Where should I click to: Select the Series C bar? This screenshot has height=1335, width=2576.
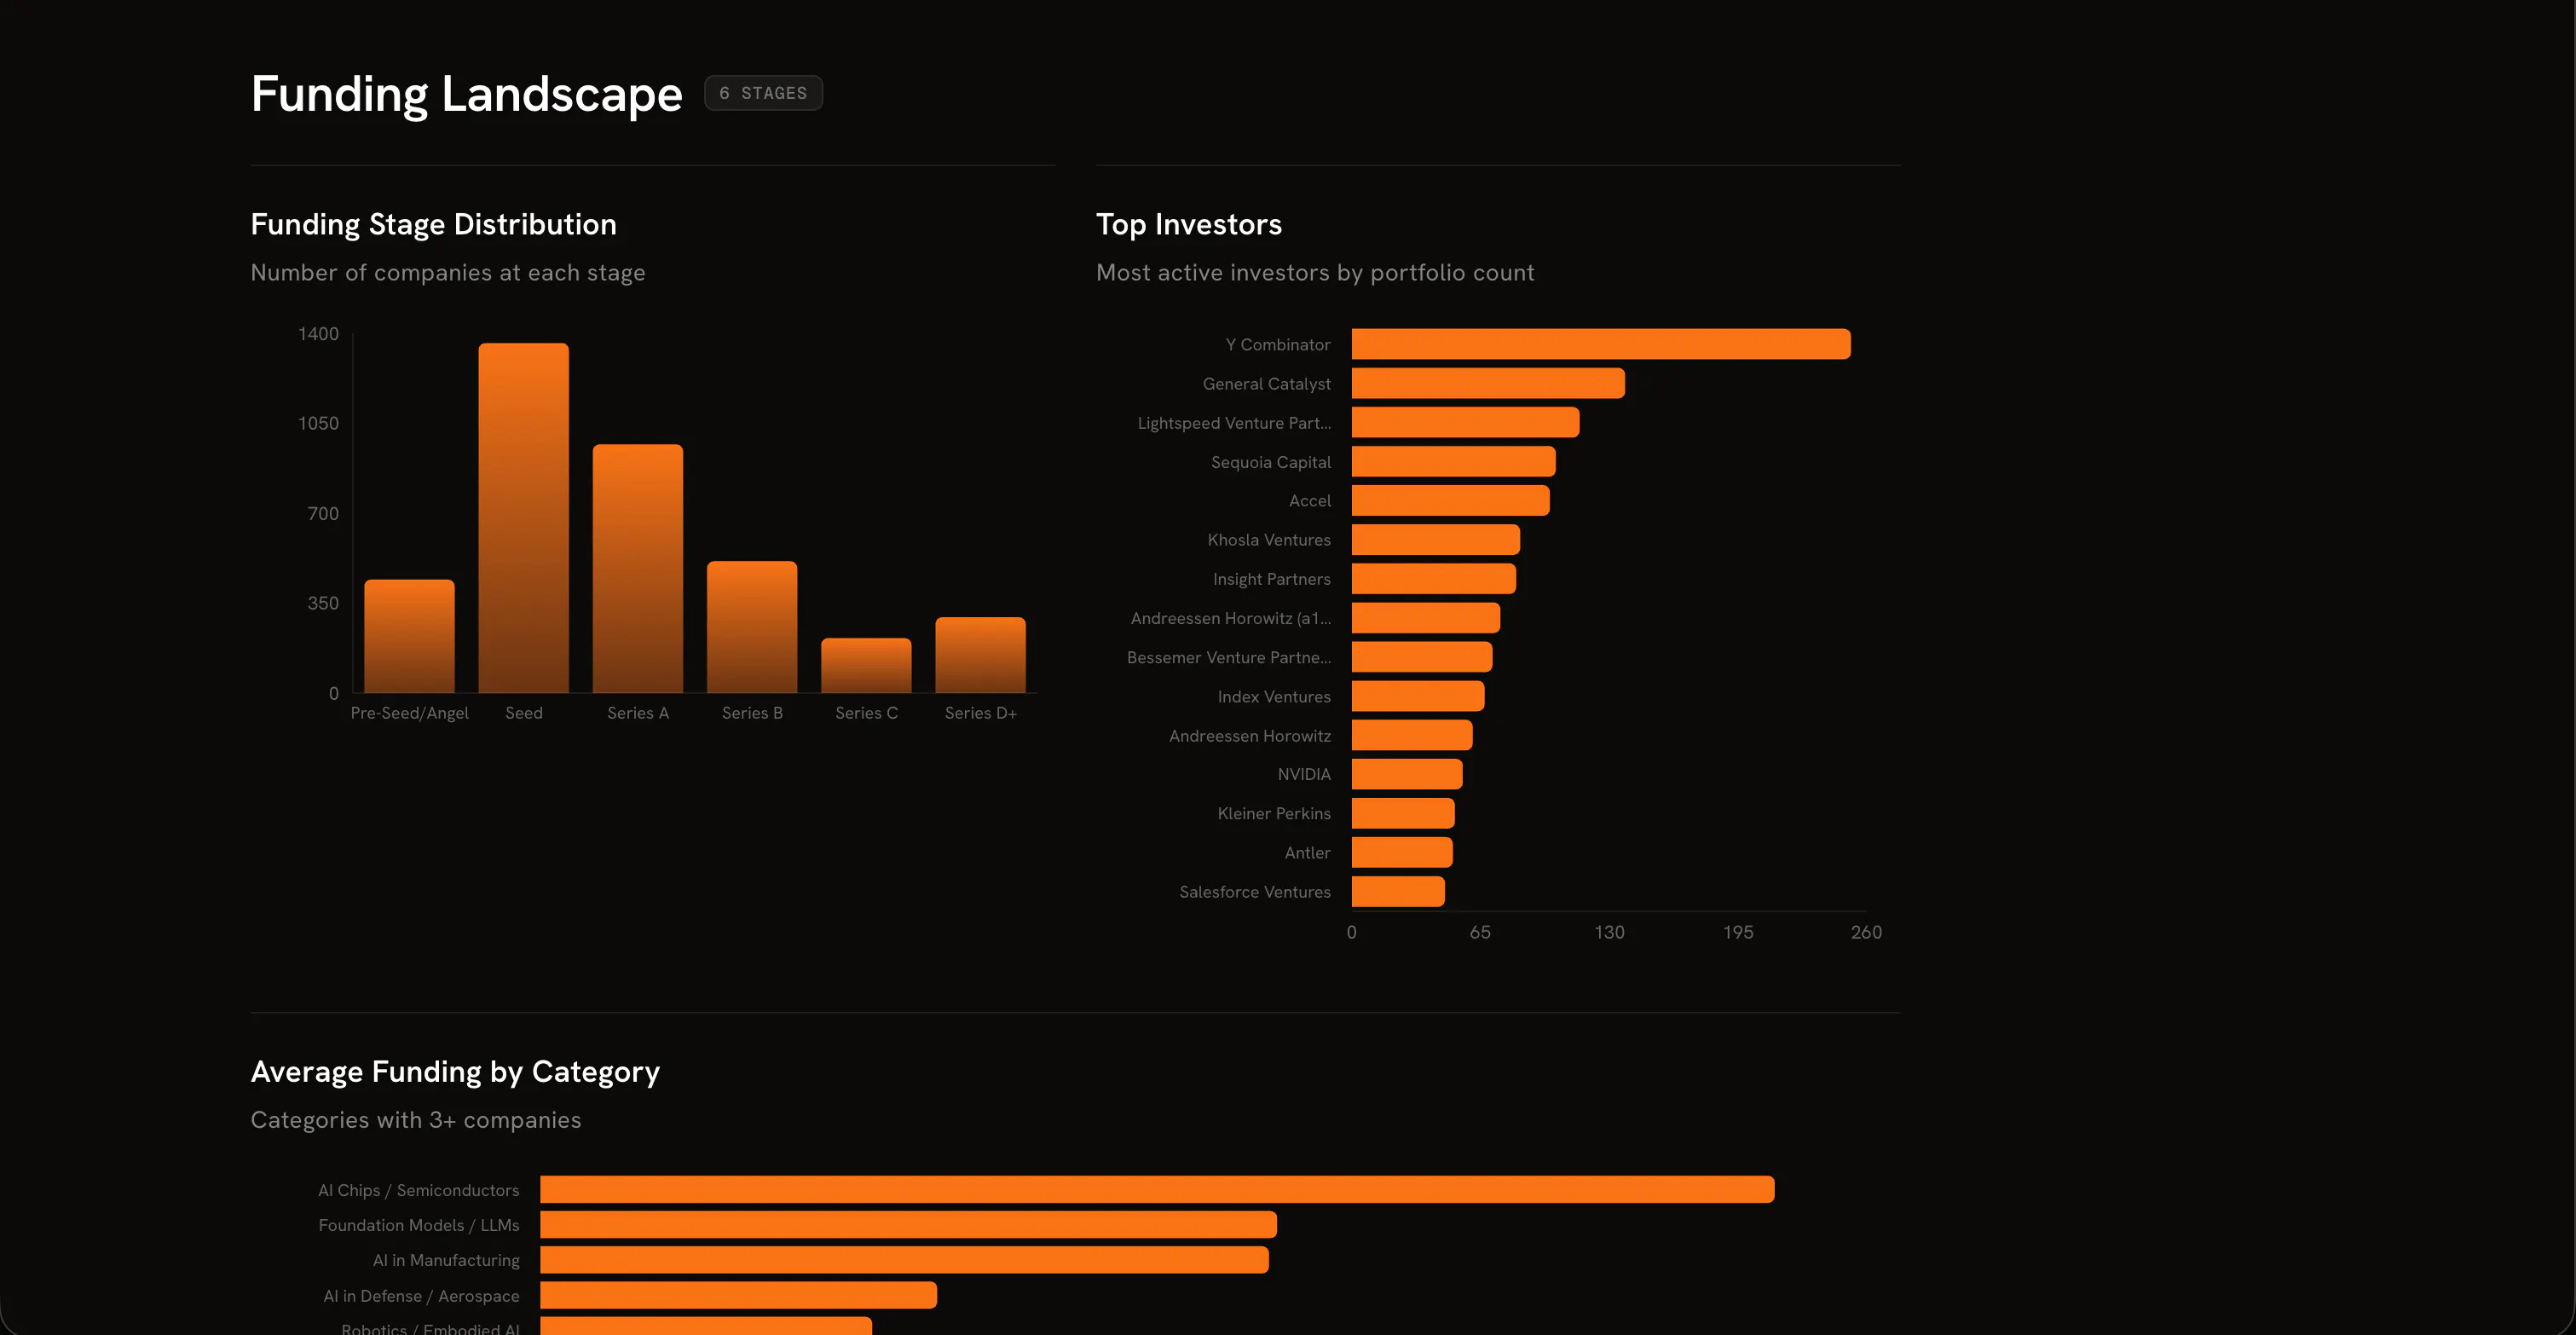click(866, 665)
